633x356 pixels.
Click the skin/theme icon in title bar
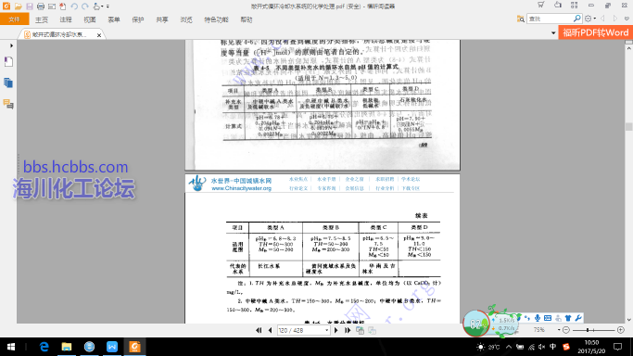(x=558, y=5)
